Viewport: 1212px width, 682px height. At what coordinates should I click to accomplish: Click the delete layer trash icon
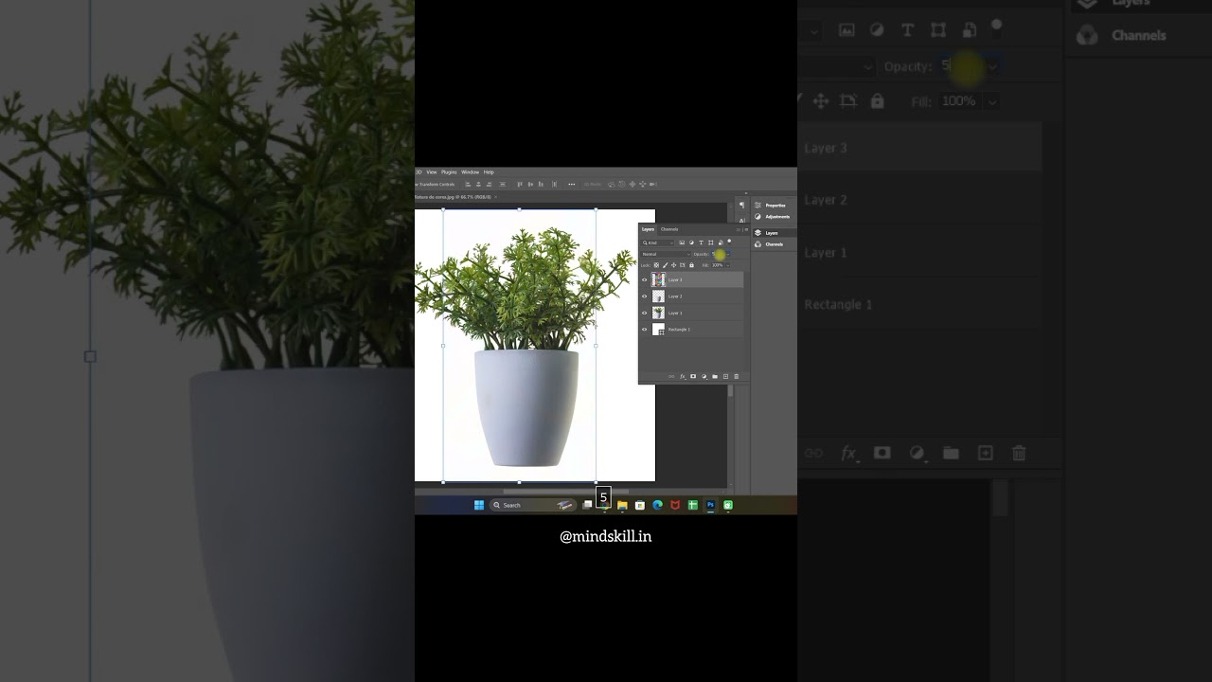coord(736,376)
